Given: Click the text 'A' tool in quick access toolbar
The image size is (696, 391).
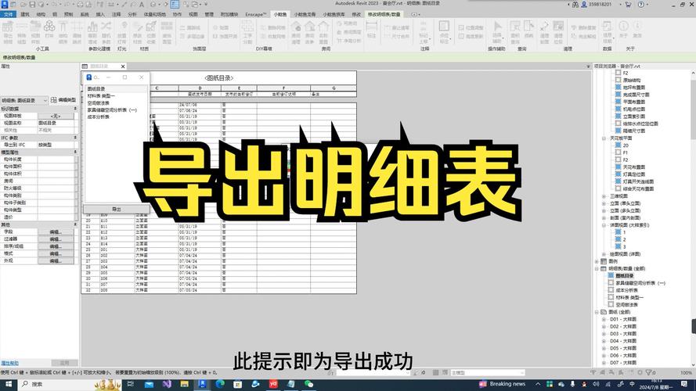Looking at the screenshot, I should pos(142,5).
